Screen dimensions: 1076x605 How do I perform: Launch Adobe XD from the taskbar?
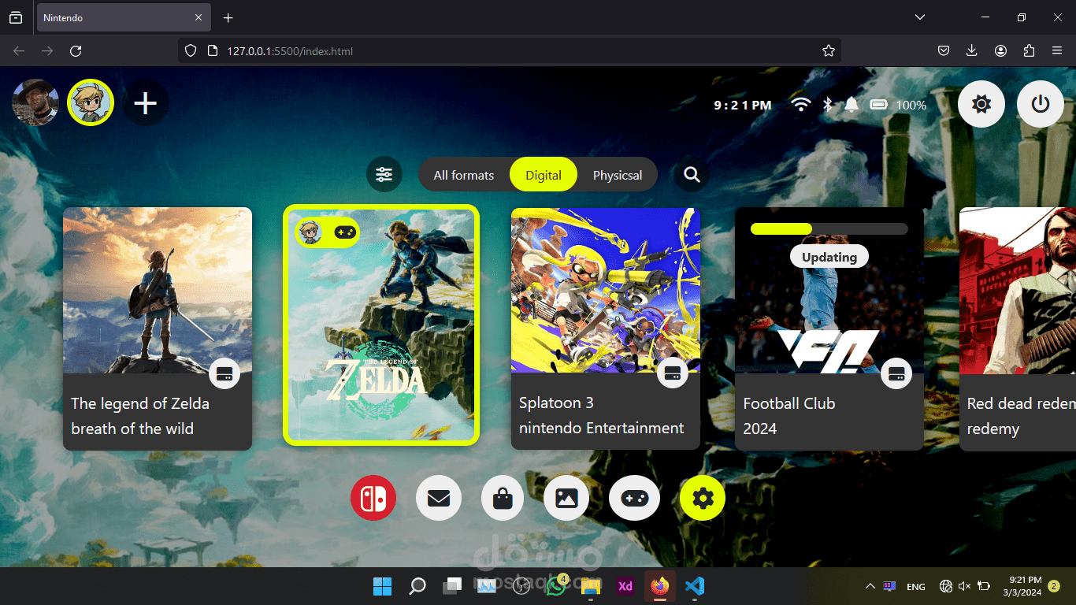(x=625, y=586)
